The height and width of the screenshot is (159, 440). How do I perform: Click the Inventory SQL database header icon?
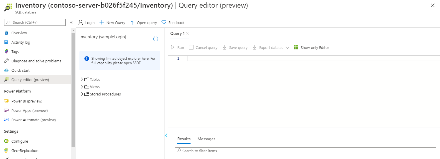(x=8, y=7)
